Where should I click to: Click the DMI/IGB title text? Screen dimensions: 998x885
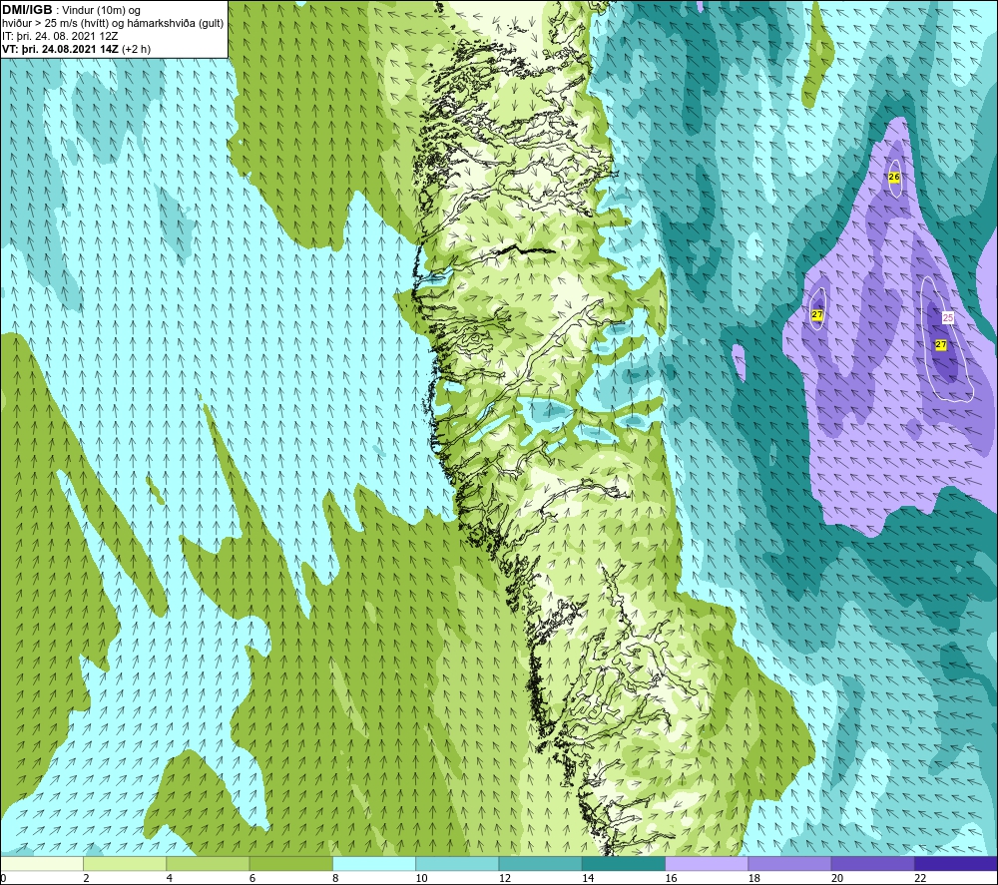[x=27, y=10]
